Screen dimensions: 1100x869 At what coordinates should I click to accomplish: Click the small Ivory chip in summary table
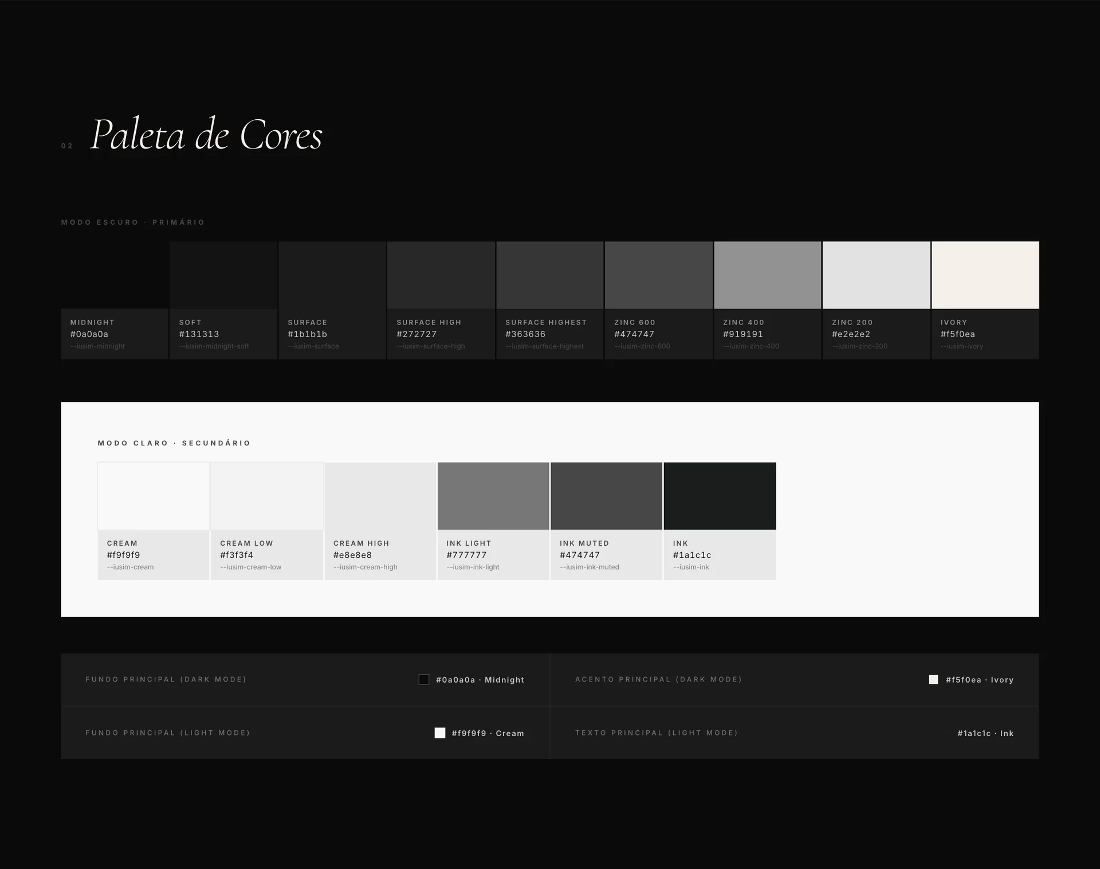point(933,679)
